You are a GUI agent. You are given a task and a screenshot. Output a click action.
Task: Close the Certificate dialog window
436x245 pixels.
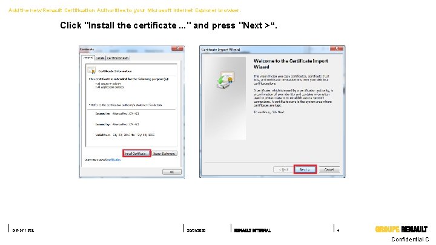coord(177,48)
